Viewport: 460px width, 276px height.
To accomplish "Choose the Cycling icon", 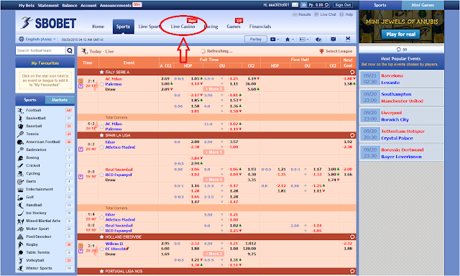I will [x=20, y=174].
